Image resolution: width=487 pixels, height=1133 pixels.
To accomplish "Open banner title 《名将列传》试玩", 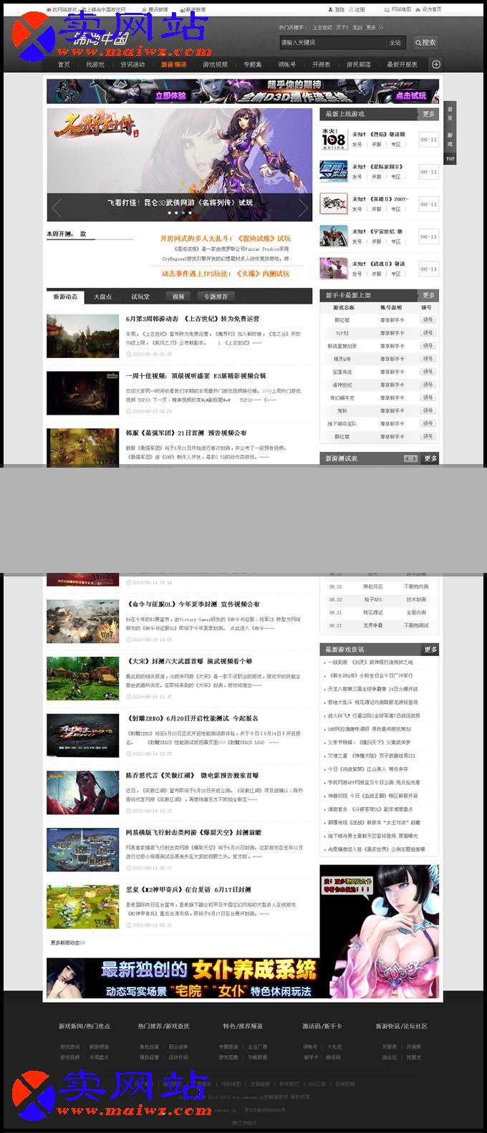I will [180, 203].
